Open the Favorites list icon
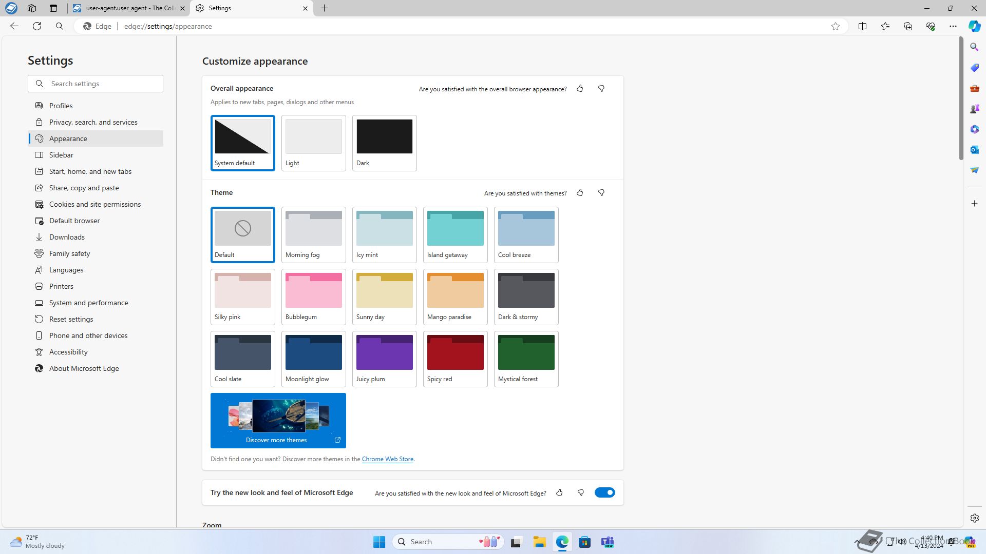Image resolution: width=986 pixels, height=554 pixels. pyautogui.click(x=885, y=26)
